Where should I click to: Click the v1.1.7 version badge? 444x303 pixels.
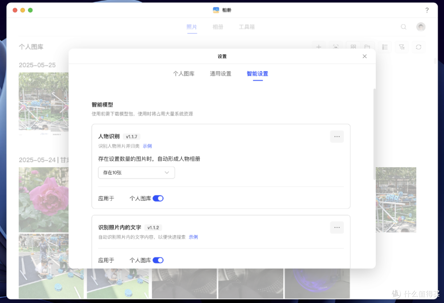[x=132, y=137]
